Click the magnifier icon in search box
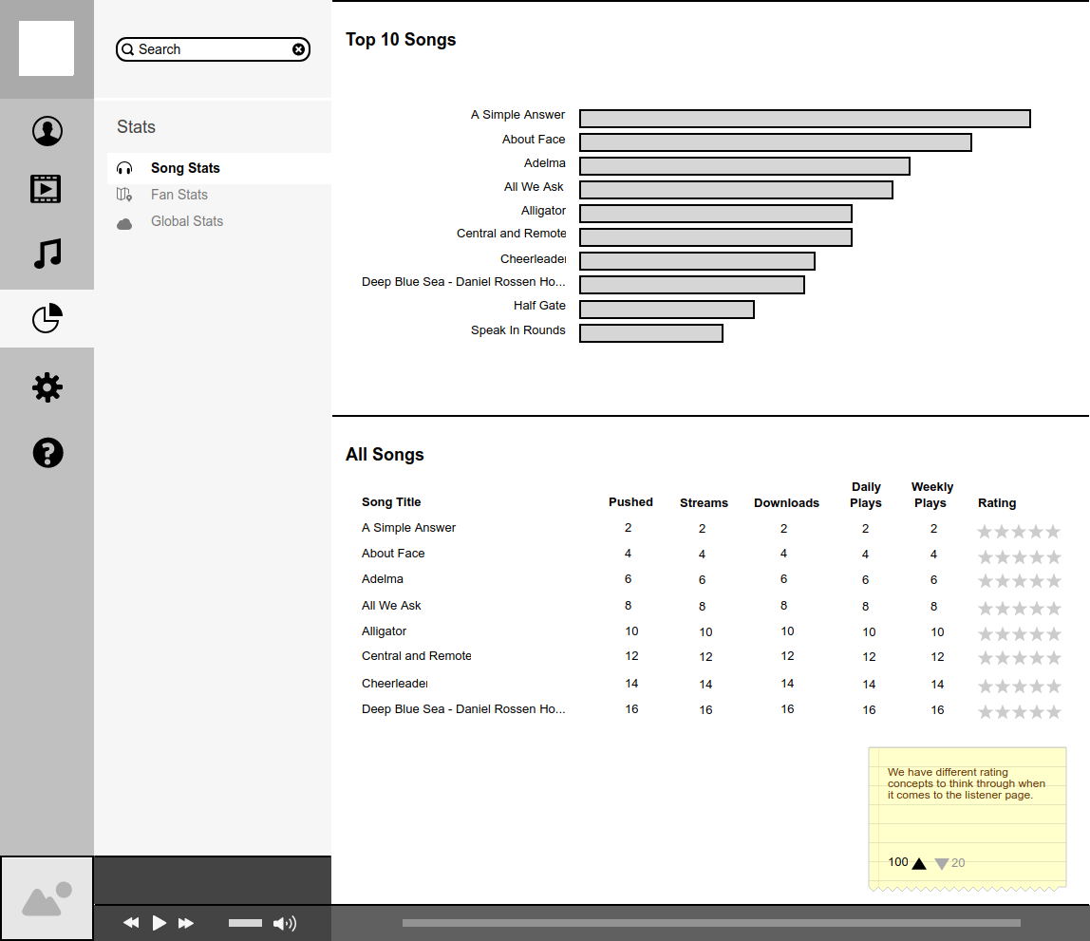Screen dimensions: 1090x941 click(128, 49)
